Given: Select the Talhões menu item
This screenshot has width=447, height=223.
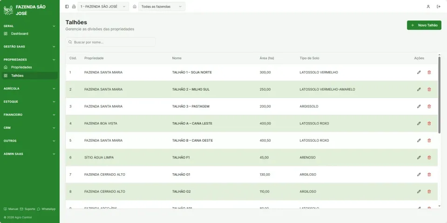Looking at the screenshot, I should [x=30, y=76].
